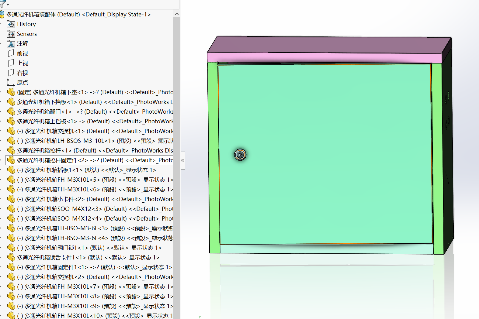Select the 右视 right plane icon
Screen dimensions: 479x319
(11, 73)
